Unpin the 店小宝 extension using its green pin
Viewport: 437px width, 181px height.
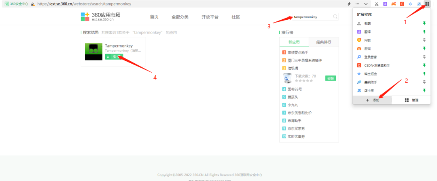tap(424, 90)
